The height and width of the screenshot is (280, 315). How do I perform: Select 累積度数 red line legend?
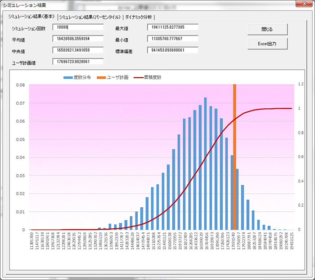(139, 78)
